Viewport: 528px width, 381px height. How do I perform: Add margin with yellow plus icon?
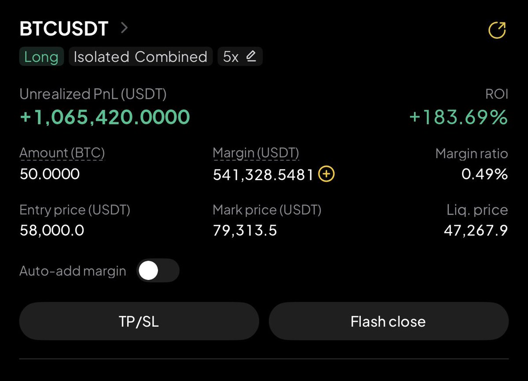[326, 174]
